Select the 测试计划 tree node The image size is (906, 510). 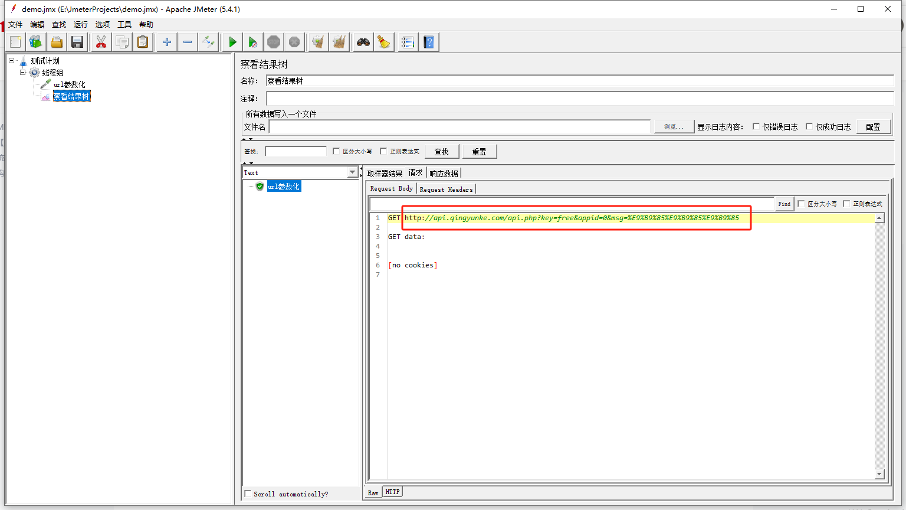(45, 61)
